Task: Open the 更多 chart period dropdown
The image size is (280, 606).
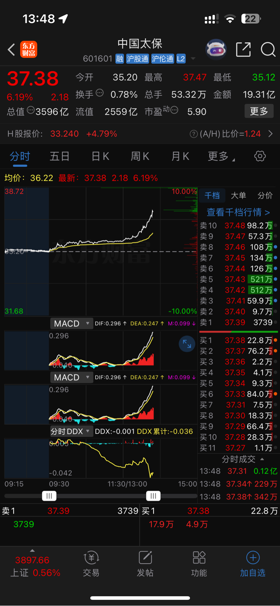Action: [221, 156]
